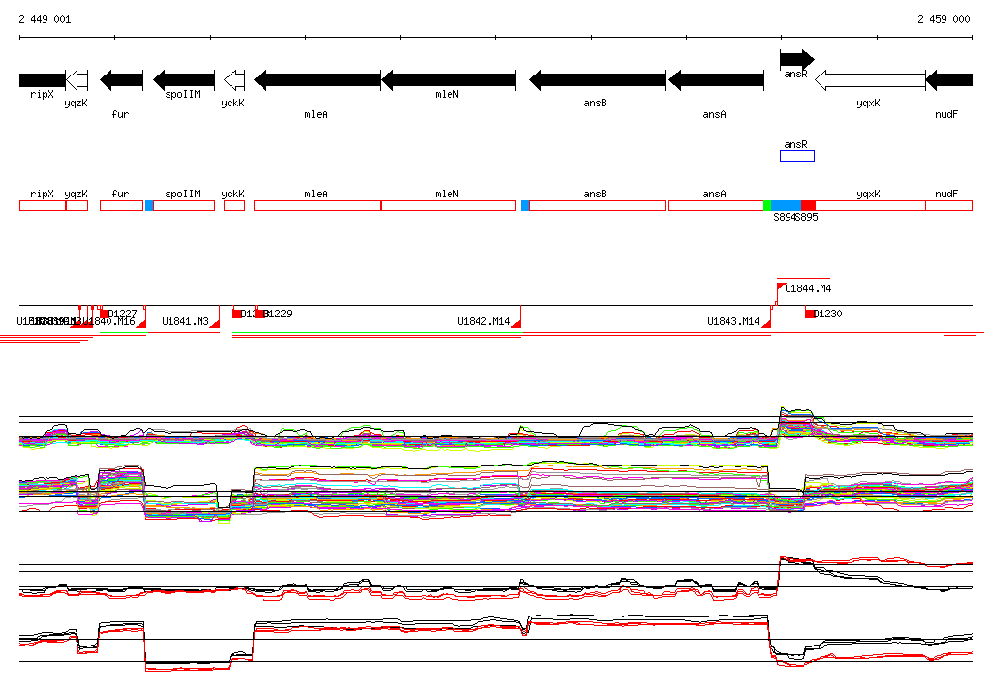Click fur label under the black arrow
This screenshot has width=992, height=691.
pos(120,114)
